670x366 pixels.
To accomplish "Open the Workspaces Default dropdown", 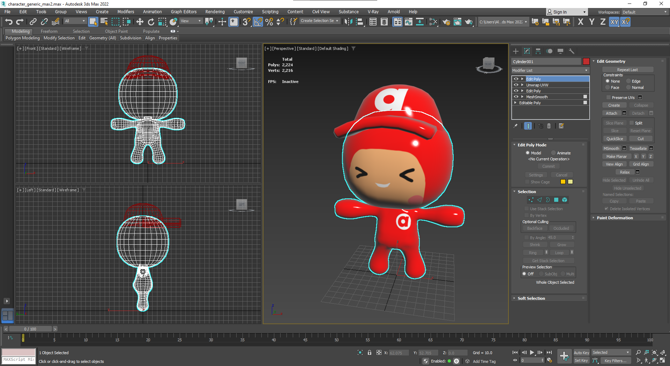I will [x=645, y=12].
